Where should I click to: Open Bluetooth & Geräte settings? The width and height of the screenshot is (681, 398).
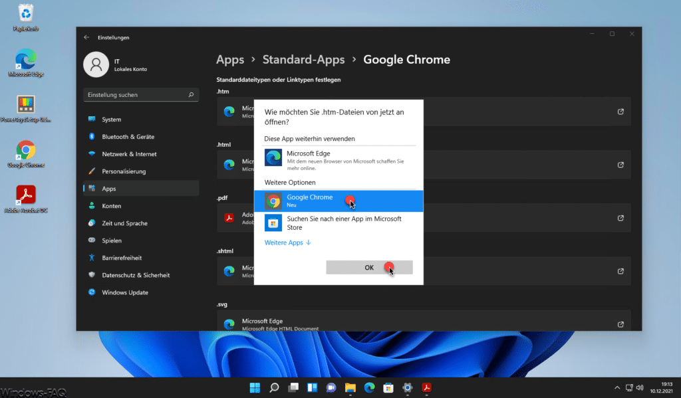tap(141, 137)
